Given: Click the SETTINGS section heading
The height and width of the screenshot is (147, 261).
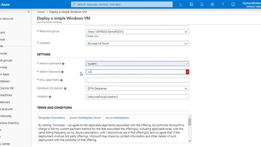Looking at the screenshot, I should click(x=44, y=54).
